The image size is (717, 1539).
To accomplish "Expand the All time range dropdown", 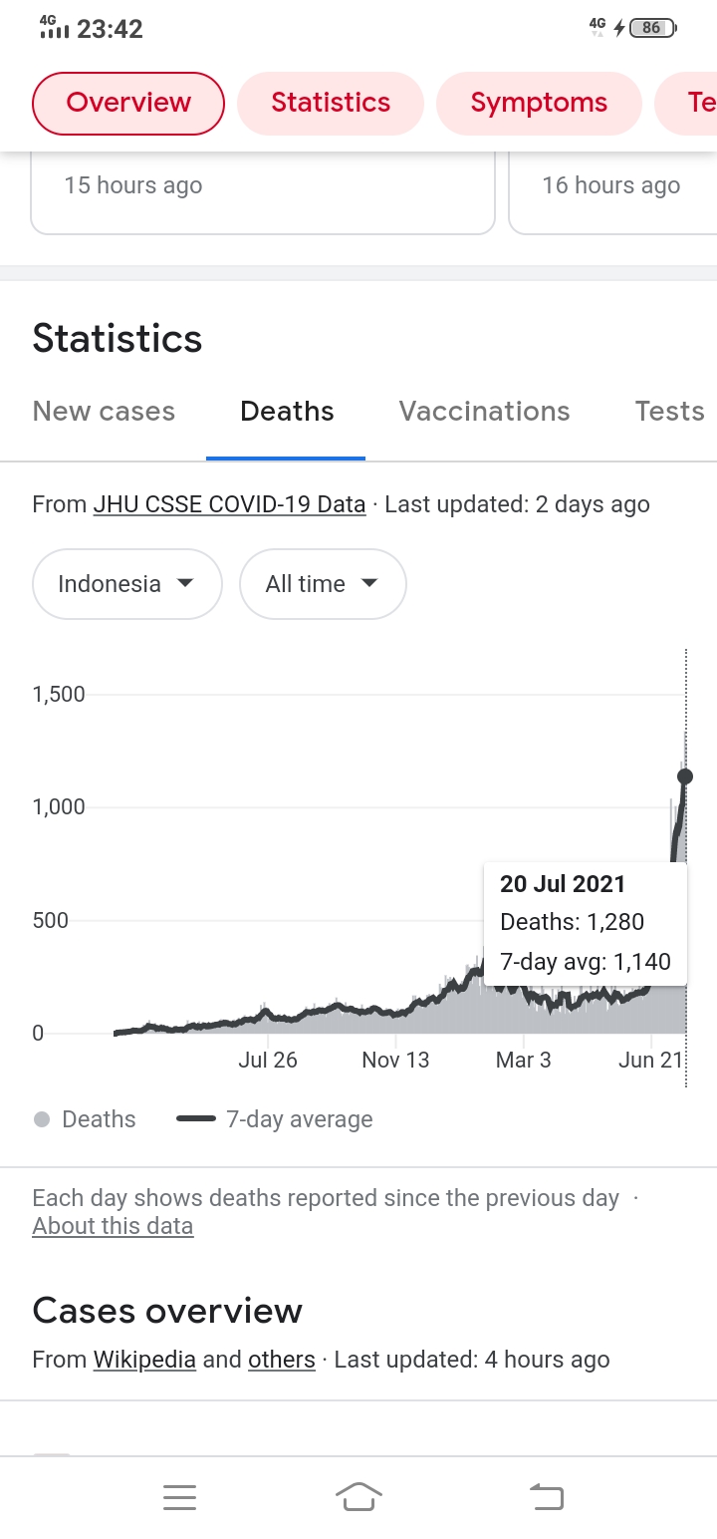I will [323, 584].
